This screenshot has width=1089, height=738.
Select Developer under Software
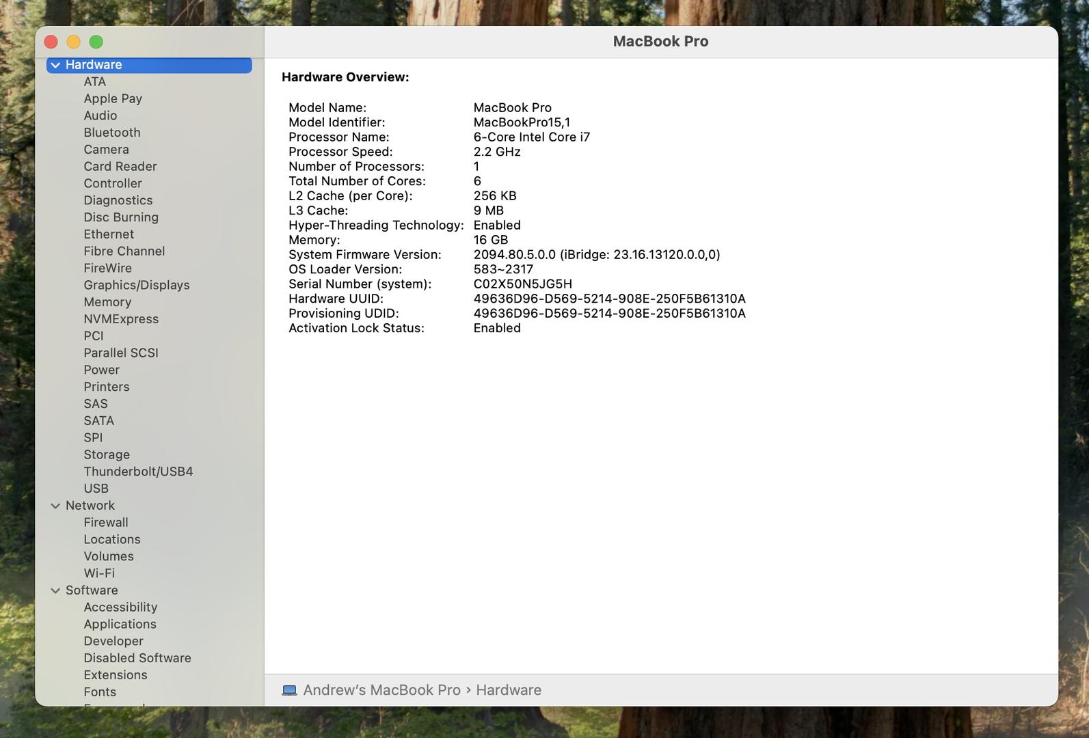pyautogui.click(x=113, y=641)
